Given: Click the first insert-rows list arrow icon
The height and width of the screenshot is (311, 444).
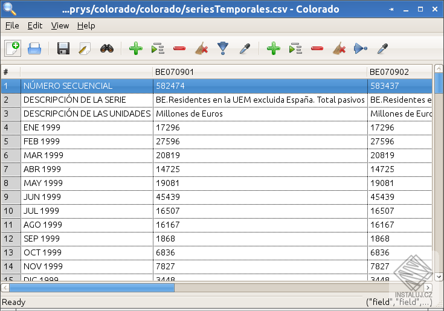Looking at the screenshot, I should (158, 48).
